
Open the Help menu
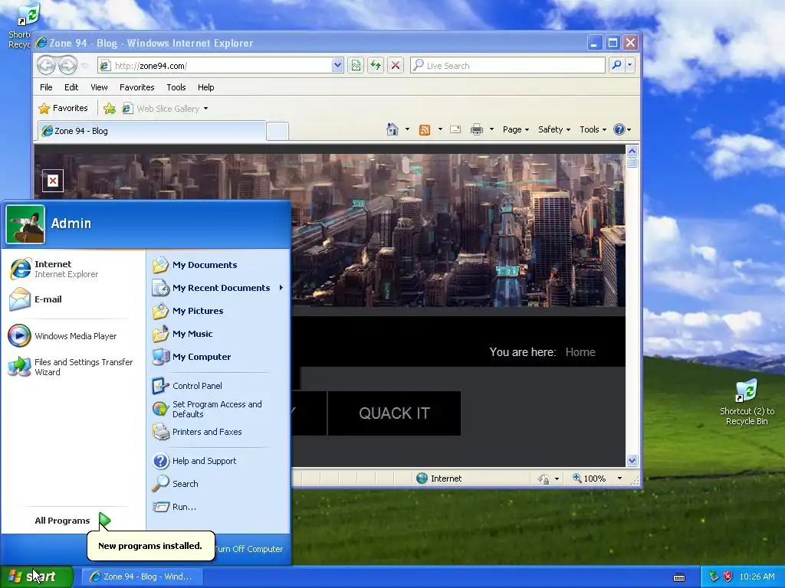205,87
